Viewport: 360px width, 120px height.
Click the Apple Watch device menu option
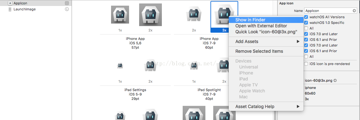(x=252, y=91)
